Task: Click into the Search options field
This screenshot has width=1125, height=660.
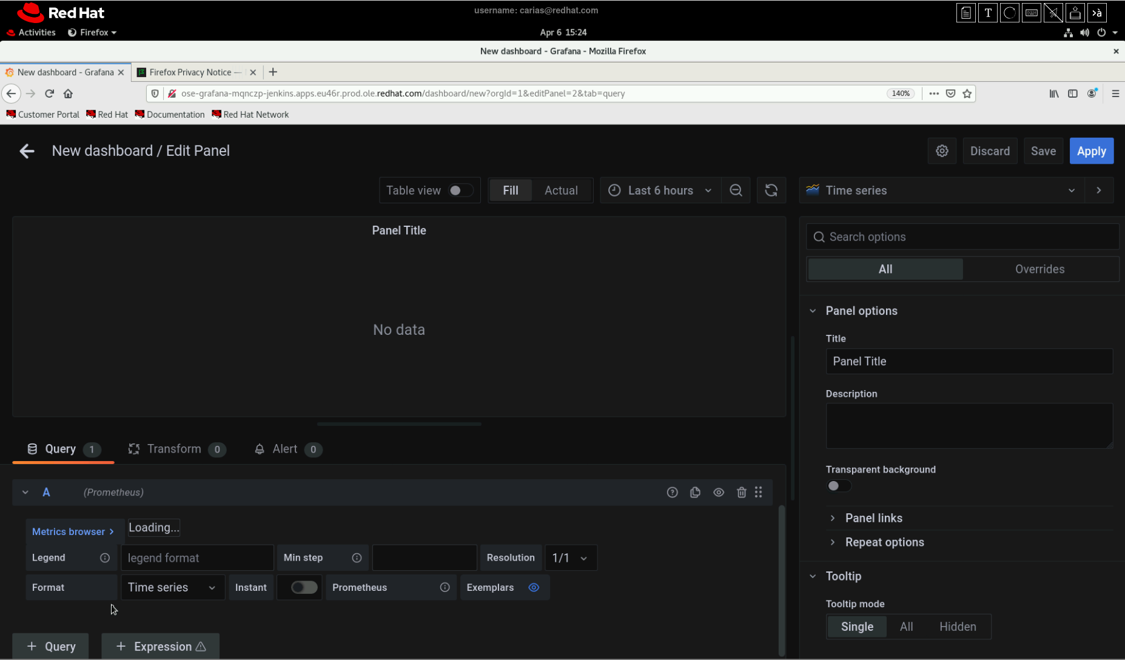Action: click(970, 237)
